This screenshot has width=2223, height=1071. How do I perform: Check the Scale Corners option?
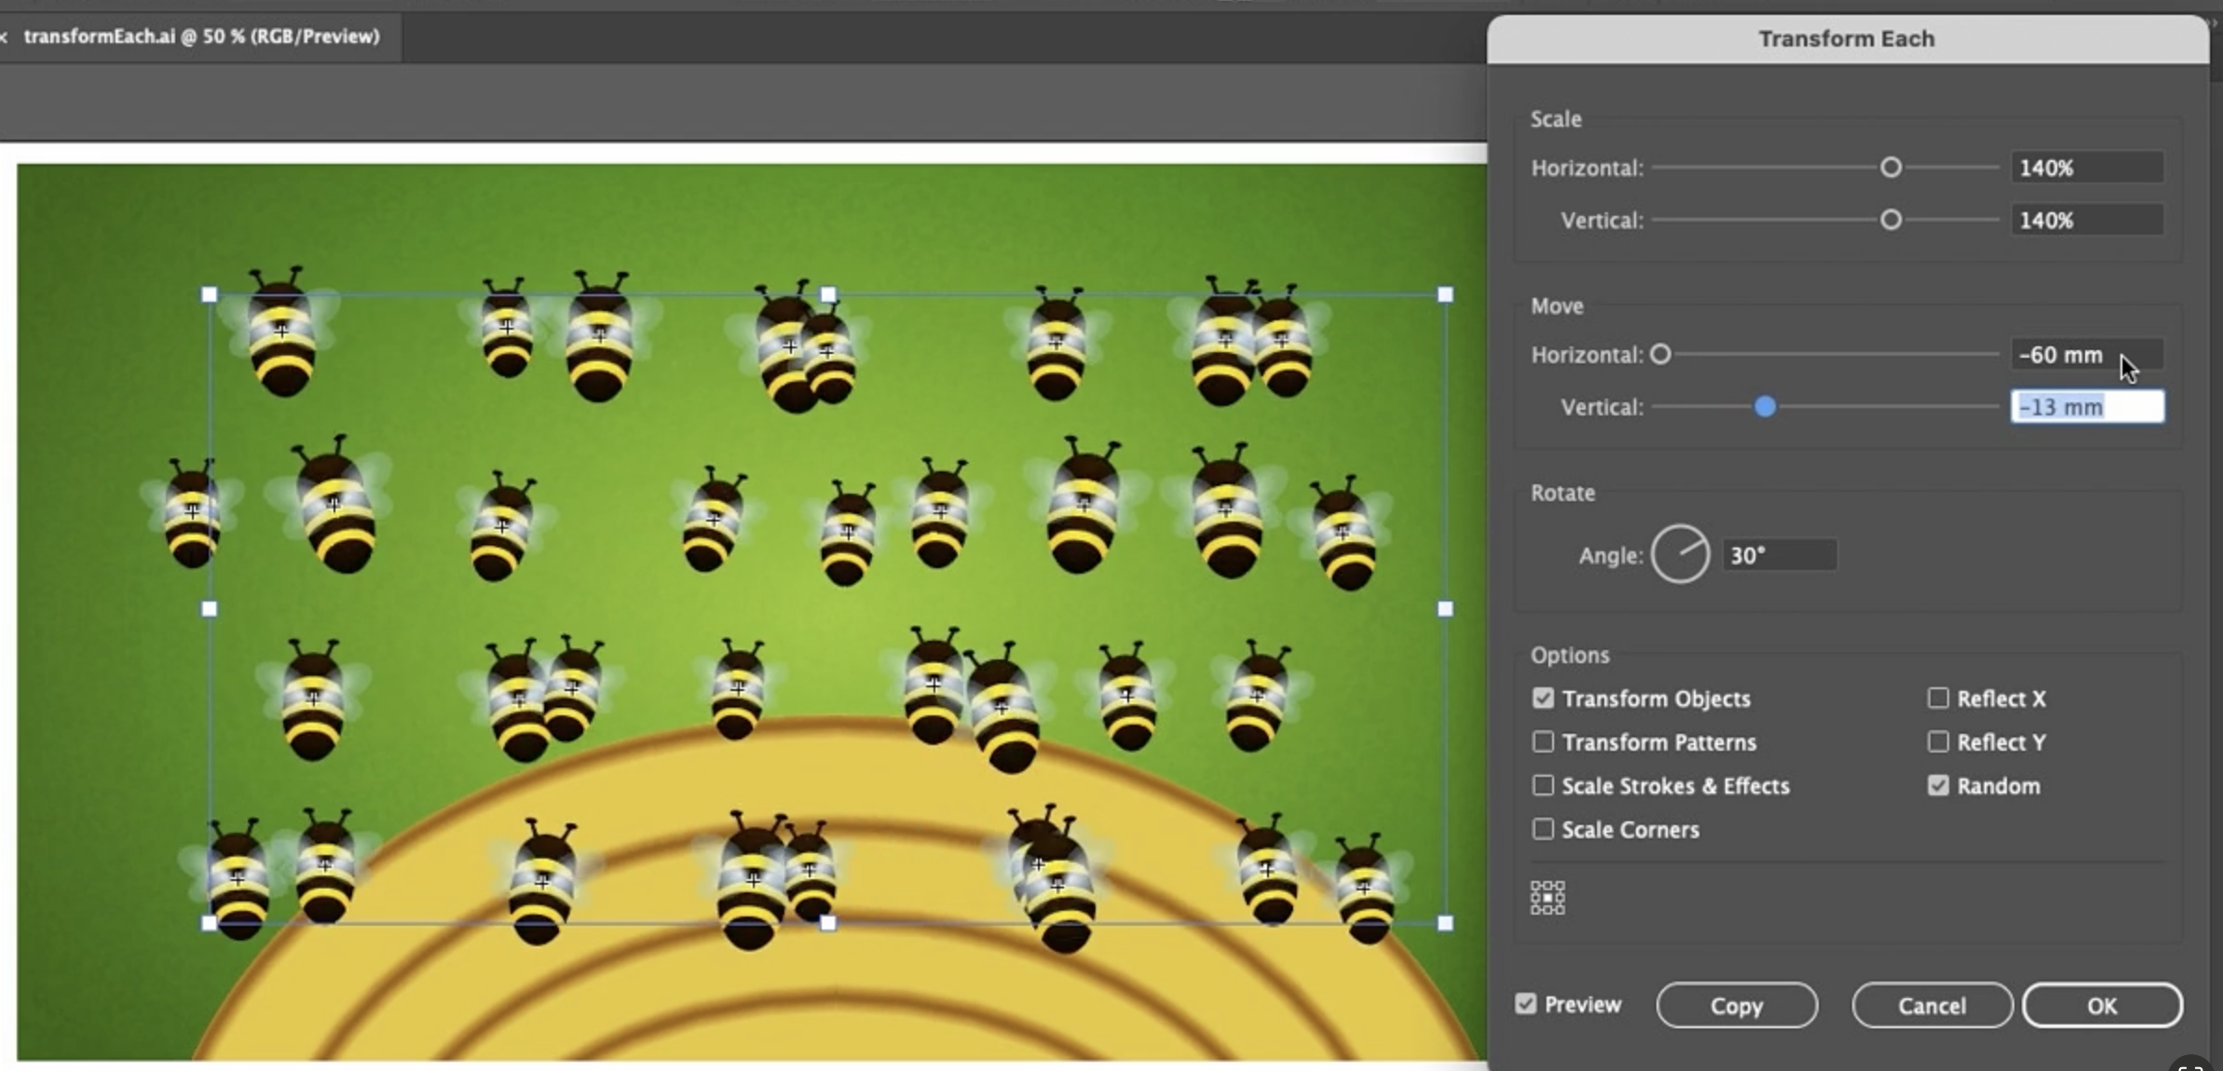(x=1543, y=829)
